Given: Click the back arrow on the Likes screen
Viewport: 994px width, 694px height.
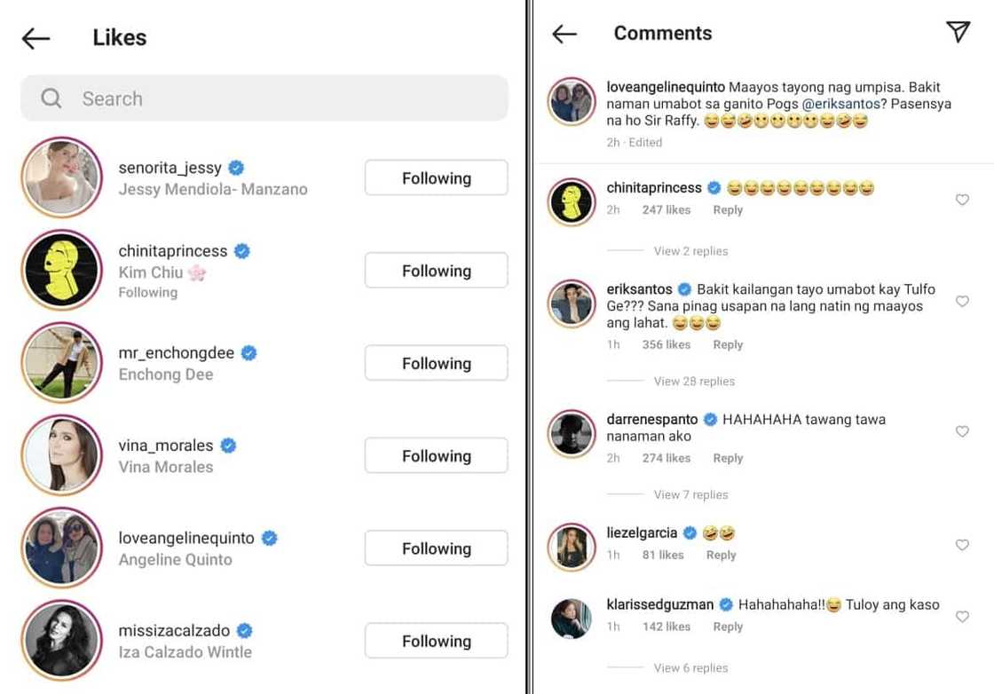Looking at the screenshot, I should [35, 36].
